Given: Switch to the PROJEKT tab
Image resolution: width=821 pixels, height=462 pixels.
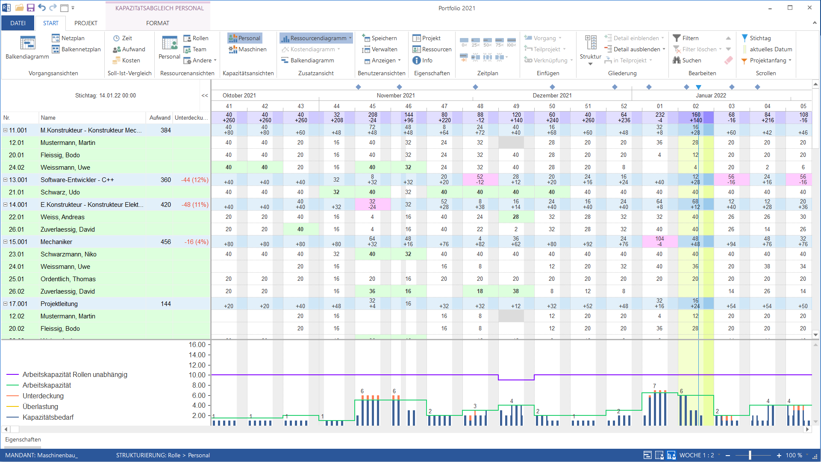Looking at the screenshot, I should point(85,23).
